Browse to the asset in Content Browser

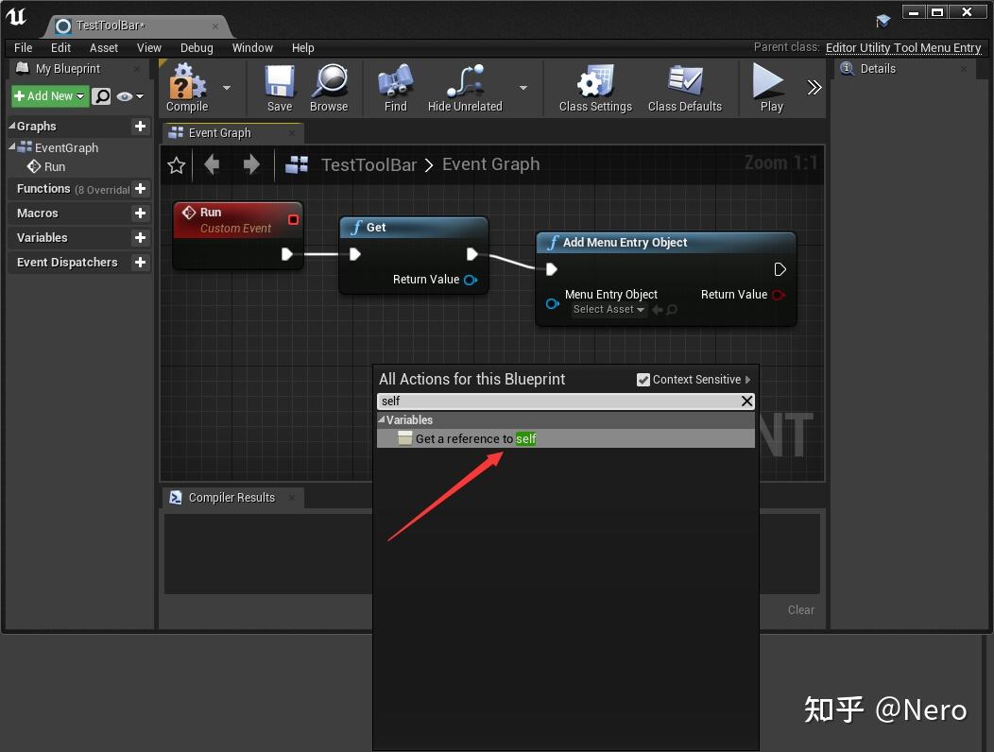(329, 88)
